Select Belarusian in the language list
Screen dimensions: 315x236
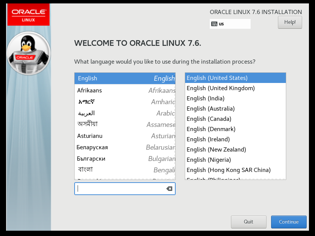pyautogui.click(x=125, y=147)
